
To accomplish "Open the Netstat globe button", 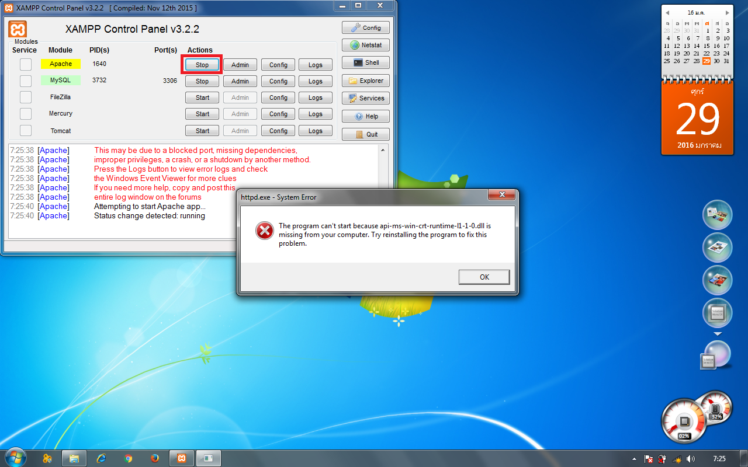I will pos(366,45).
